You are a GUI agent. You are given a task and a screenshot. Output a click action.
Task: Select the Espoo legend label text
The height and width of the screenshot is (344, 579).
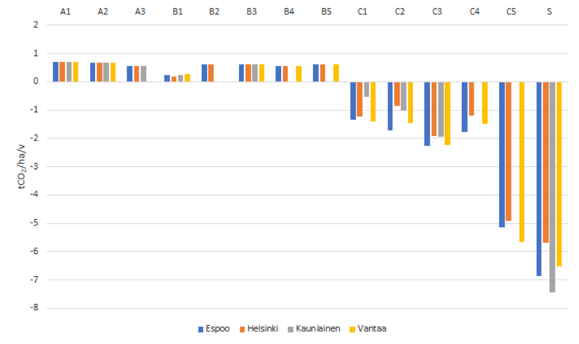tap(218, 329)
